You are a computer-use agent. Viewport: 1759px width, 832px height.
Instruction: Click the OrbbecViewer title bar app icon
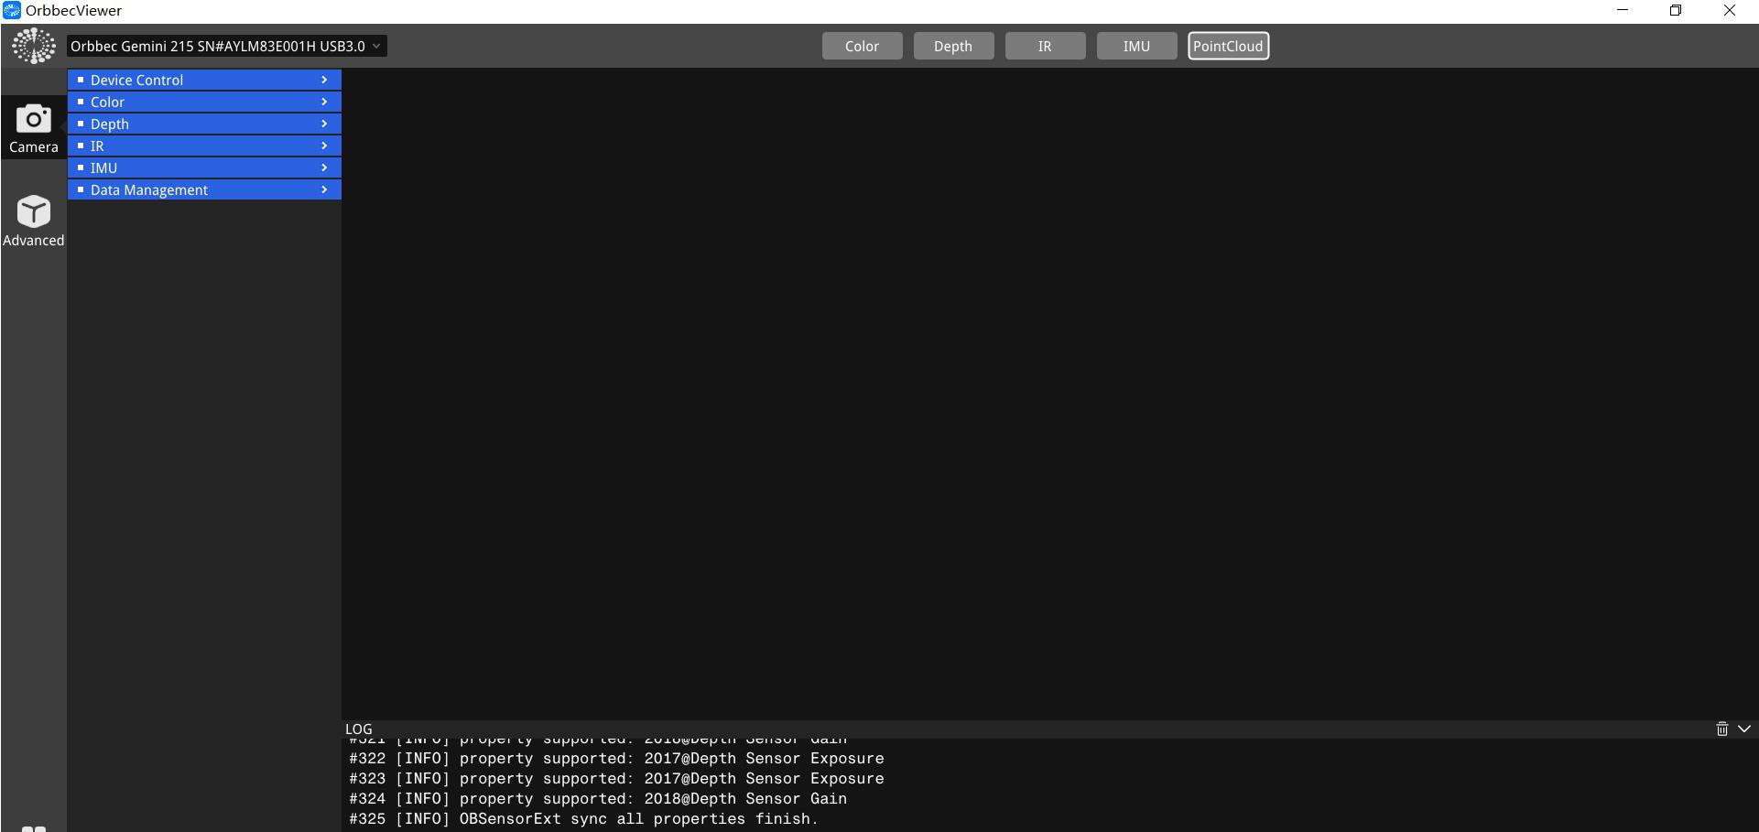pyautogui.click(x=11, y=10)
